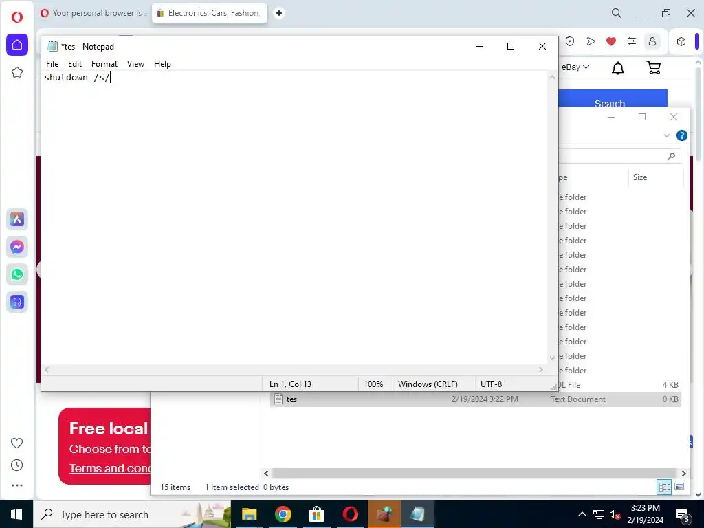Expand the File Explorer ribbon chevron
The width and height of the screenshot is (704, 528).
(667, 135)
